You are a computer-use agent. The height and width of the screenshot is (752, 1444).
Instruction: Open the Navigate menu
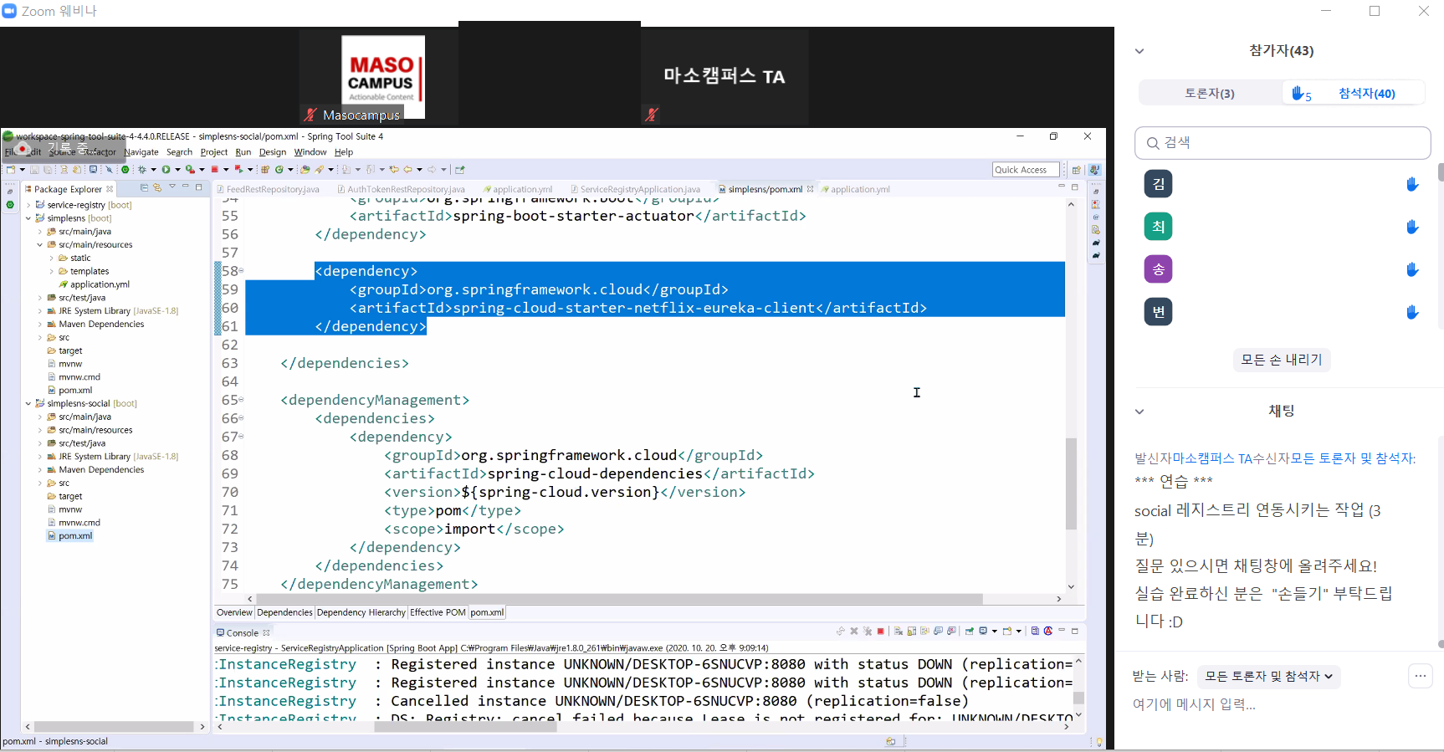pos(141,152)
